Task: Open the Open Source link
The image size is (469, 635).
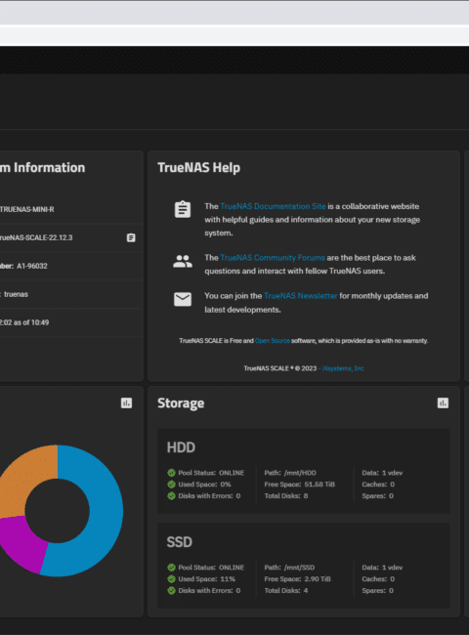Action: [273, 341]
